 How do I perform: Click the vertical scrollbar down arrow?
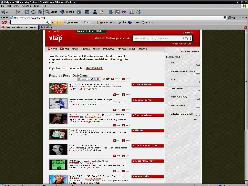pyautogui.click(x=246, y=182)
